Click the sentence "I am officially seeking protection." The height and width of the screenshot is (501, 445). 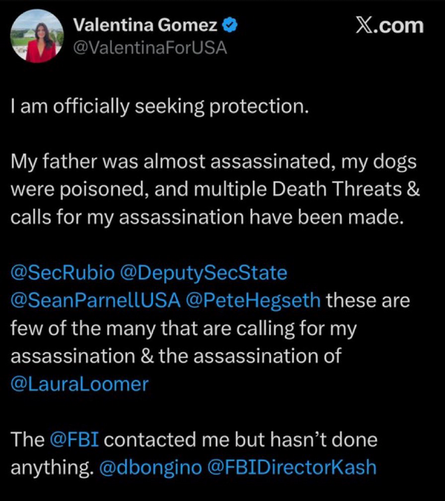(x=160, y=106)
